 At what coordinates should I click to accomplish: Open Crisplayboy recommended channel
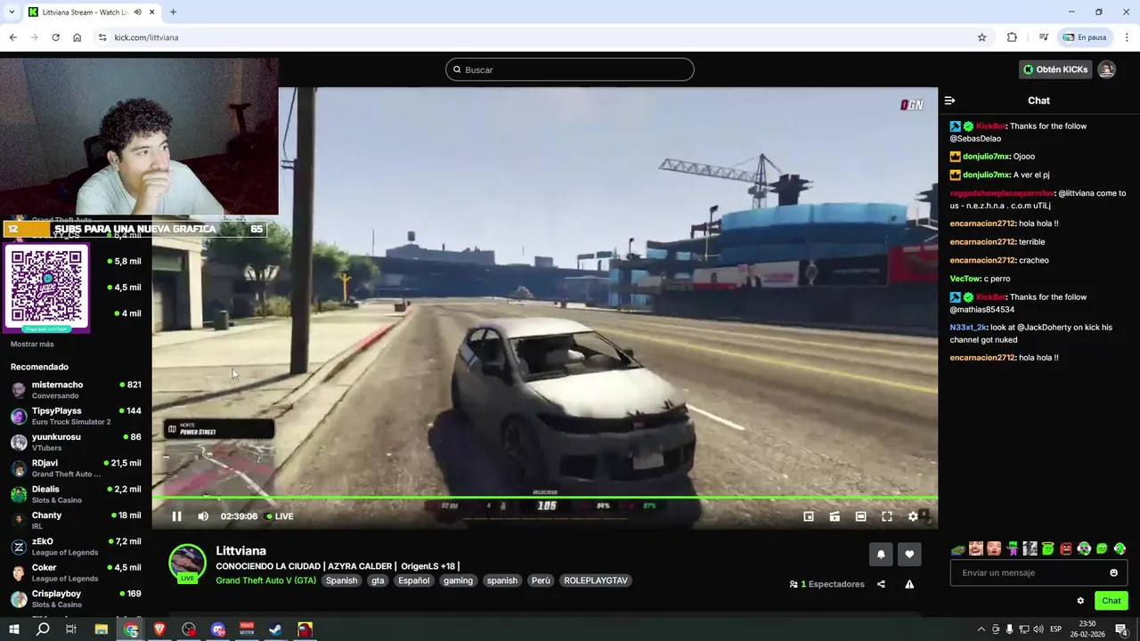(x=76, y=598)
